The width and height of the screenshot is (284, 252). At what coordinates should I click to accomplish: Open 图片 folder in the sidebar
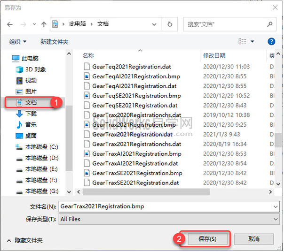pyautogui.click(x=26, y=92)
